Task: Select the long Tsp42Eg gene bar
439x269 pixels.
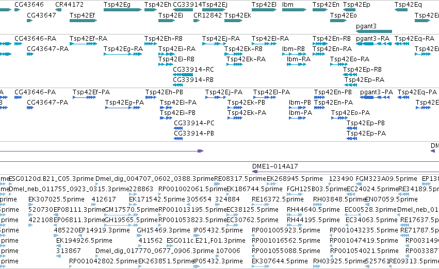Action: [x=123, y=10]
